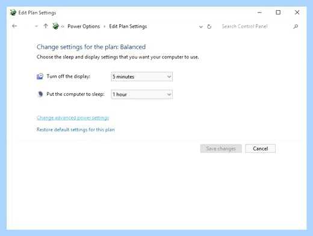Go back with the back arrow
The width and height of the screenshot is (313, 236).
[14, 26]
